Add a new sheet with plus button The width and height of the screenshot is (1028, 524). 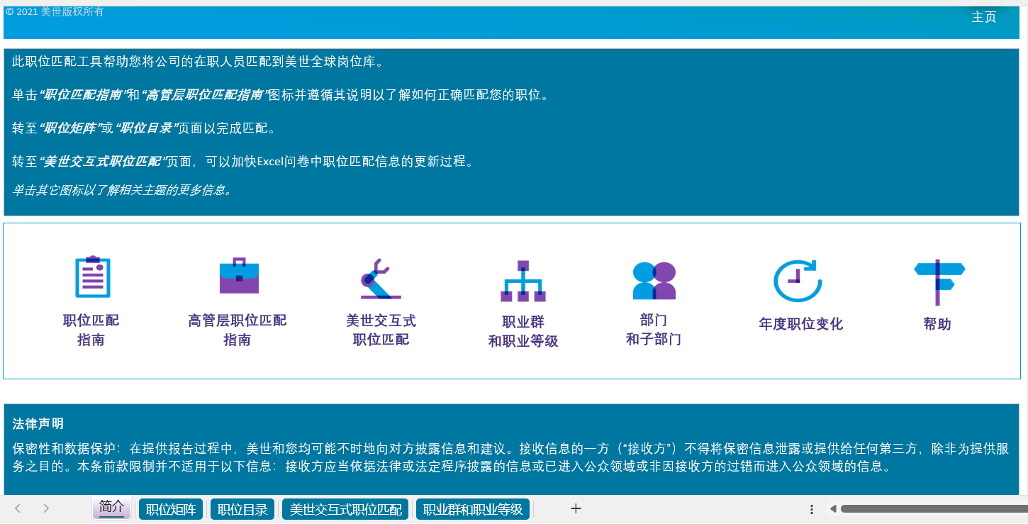click(576, 508)
